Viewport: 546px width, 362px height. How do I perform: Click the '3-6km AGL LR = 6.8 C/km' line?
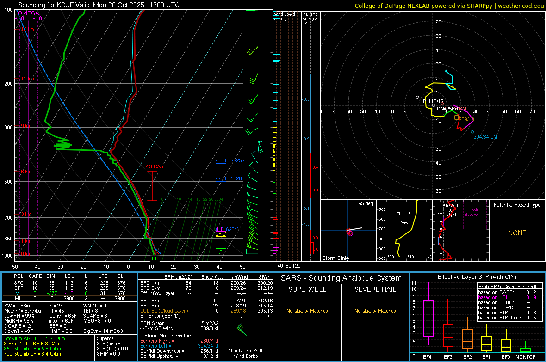[x=32, y=344]
